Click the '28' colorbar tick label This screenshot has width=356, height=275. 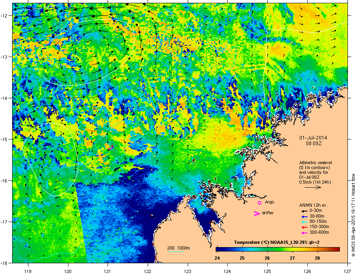click(318, 258)
